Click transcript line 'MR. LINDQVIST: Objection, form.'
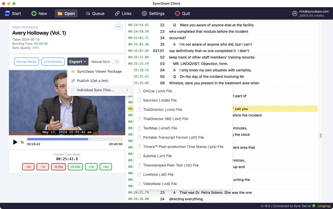 tap(200, 64)
